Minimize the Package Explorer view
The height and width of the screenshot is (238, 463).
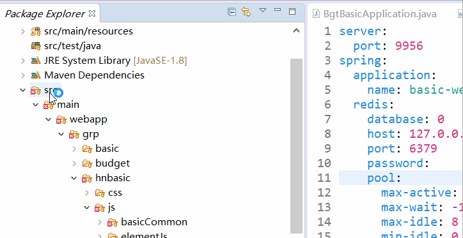278,10
